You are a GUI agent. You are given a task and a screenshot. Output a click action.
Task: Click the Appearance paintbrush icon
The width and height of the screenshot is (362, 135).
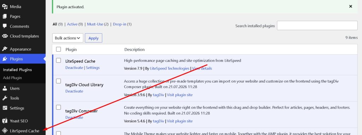(x=5, y=49)
